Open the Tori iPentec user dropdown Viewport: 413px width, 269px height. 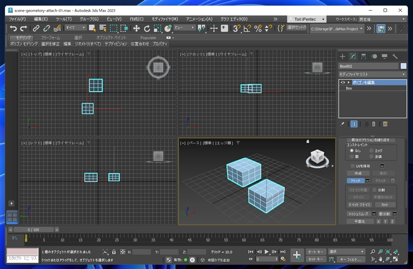[x=307, y=19]
